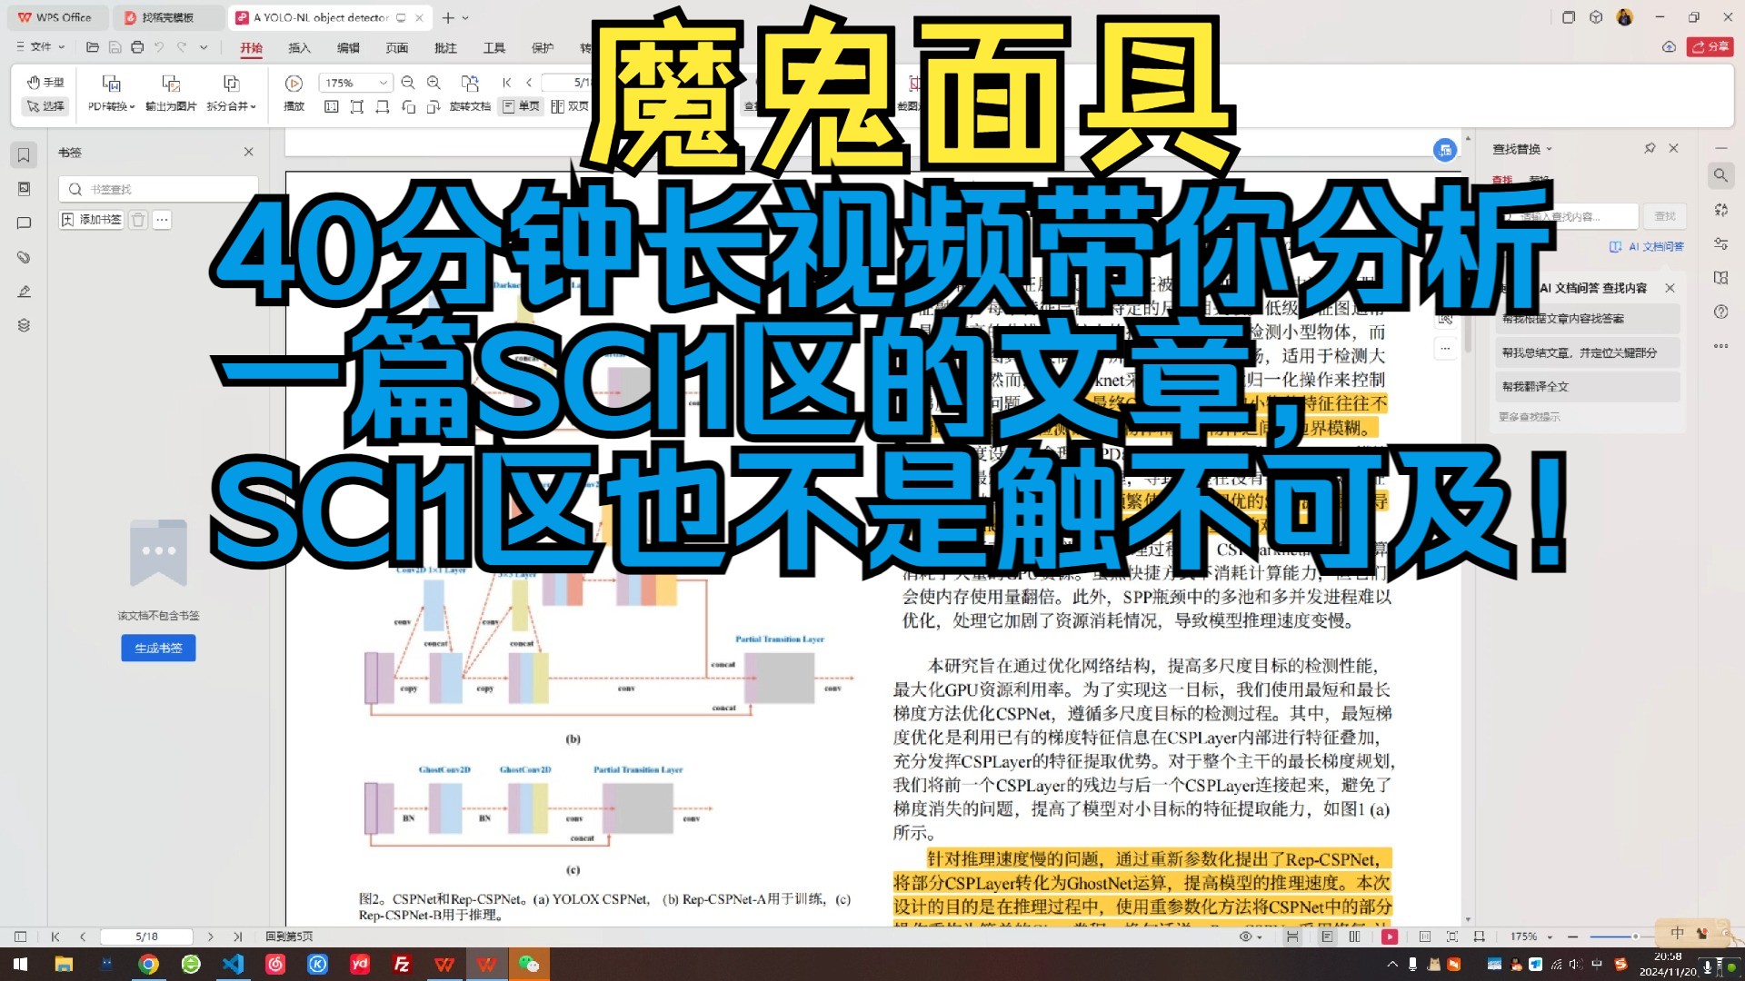Open 找稿壳模板 tab

coord(168,17)
